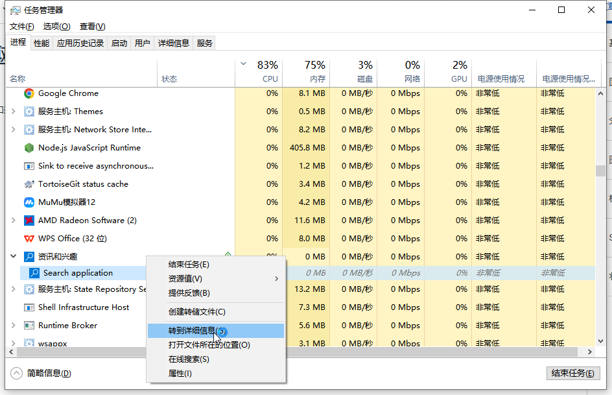Switch to the 用户 tab

coord(142,43)
